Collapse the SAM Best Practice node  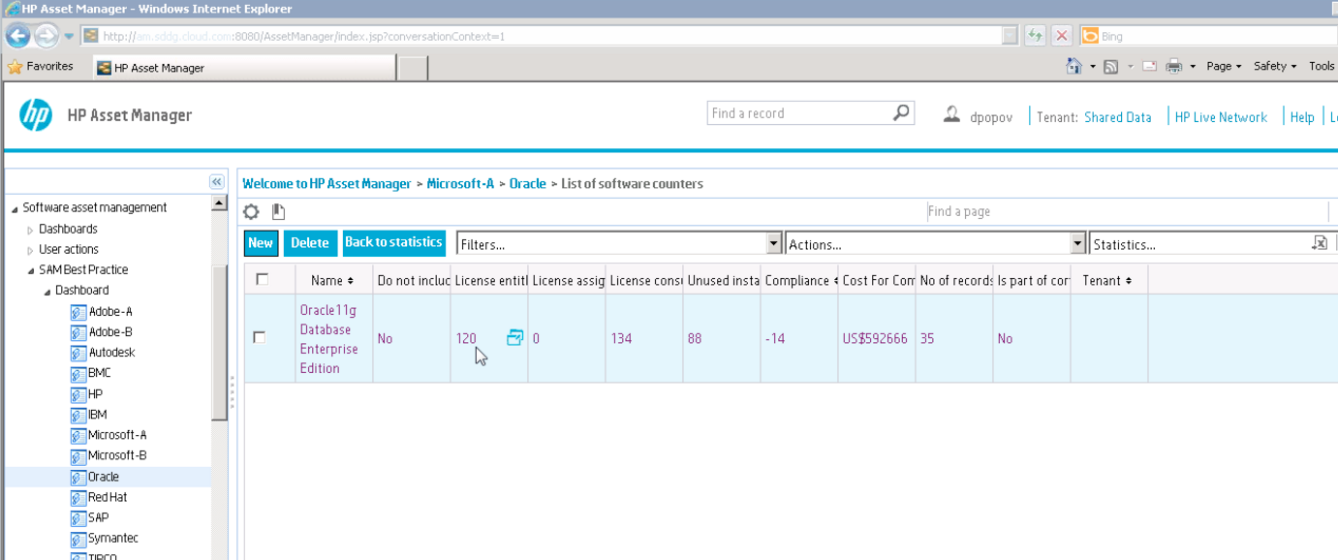click(30, 270)
